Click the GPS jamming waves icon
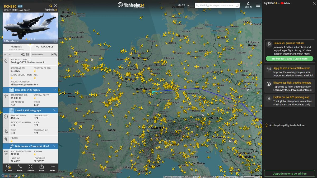 269,99
